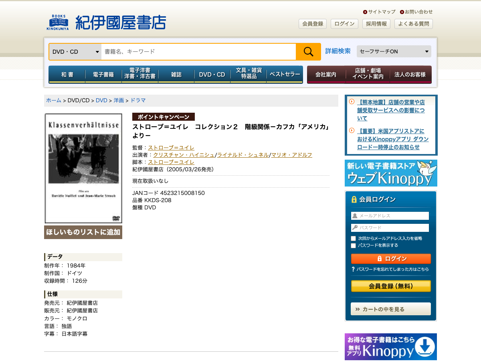Screen dimensions: 481x361
Task: Open screenplay link ストローブ=ユイレ
Action: coord(171,162)
